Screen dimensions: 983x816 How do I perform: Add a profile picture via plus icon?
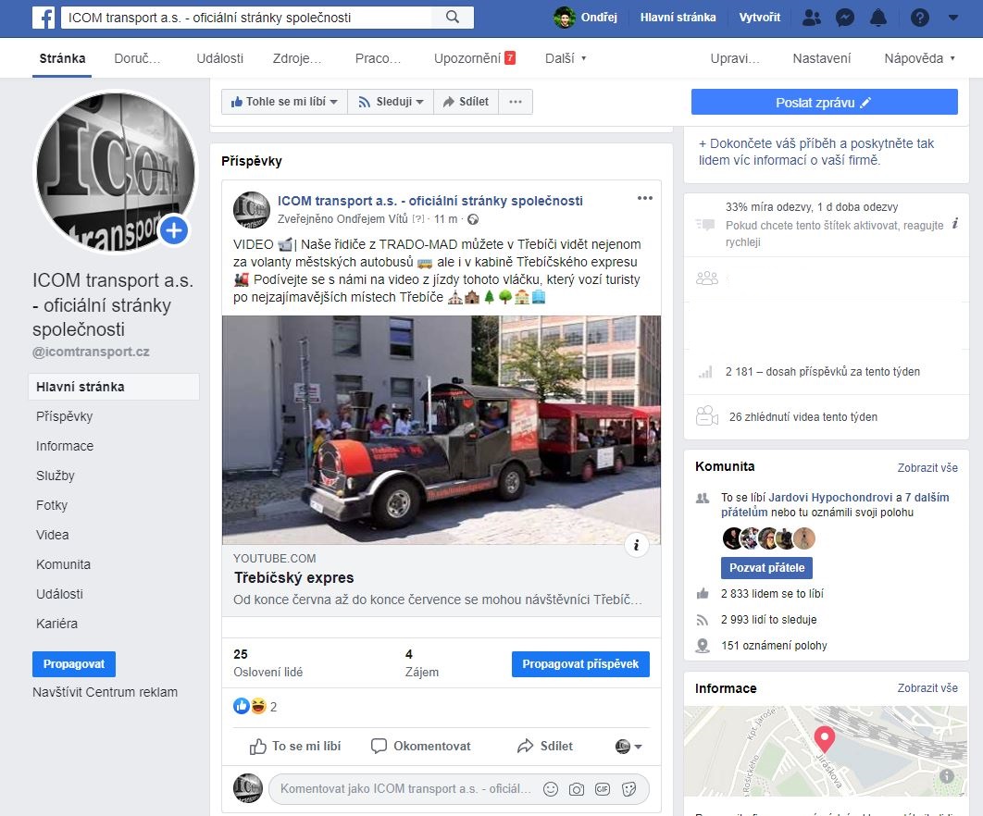(x=174, y=230)
